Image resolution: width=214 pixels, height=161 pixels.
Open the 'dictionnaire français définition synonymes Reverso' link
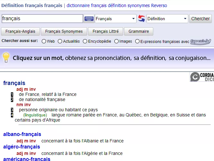pyautogui.click(x=117, y=5)
